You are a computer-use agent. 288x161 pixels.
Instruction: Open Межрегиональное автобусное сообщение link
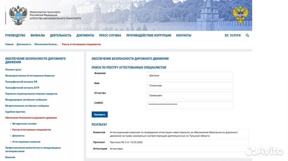27,106
